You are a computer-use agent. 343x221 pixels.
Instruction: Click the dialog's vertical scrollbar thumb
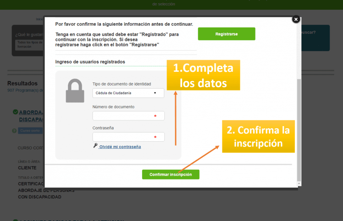coord(299,129)
